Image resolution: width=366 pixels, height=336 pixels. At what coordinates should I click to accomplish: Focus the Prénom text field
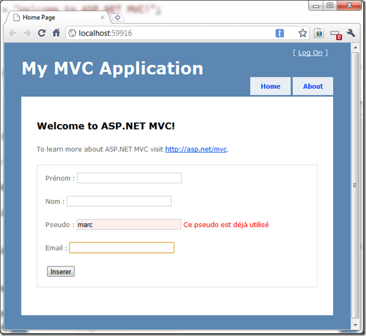coord(130,178)
